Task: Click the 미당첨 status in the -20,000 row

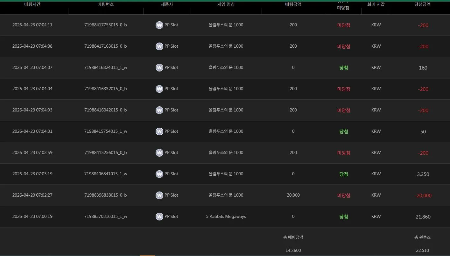Action: click(344, 195)
